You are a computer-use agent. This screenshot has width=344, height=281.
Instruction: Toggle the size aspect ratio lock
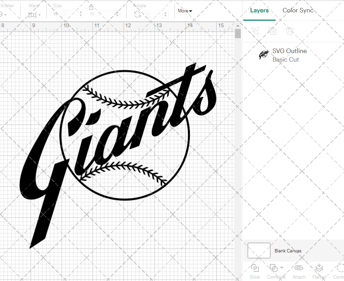point(91,7)
